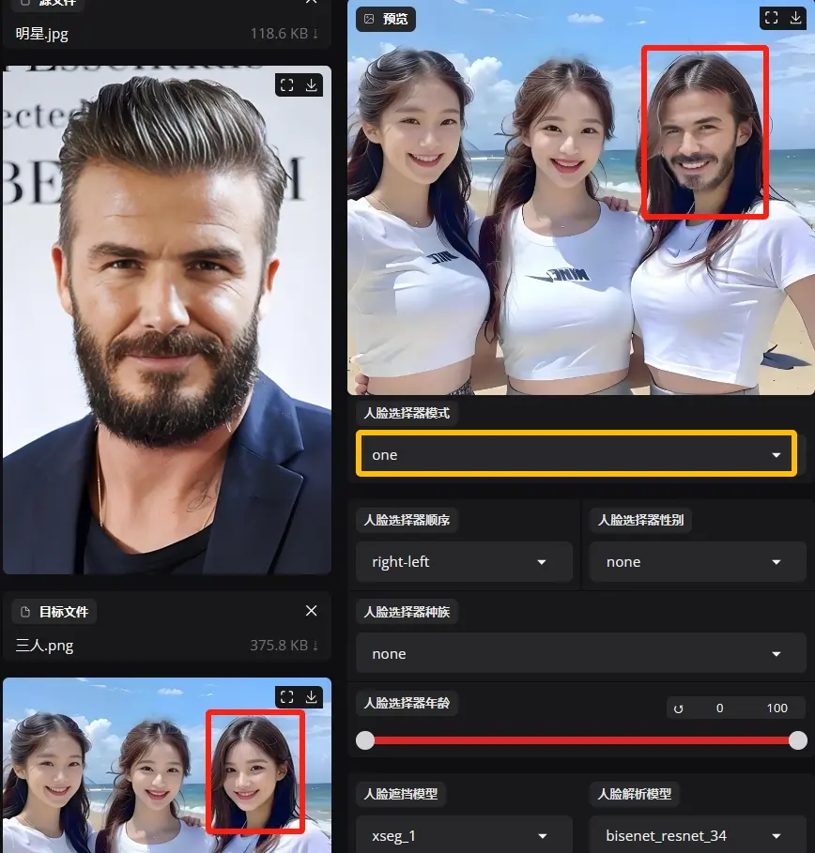Click the 375.8 KB download link
Screen dimensions: 815x853
(x=284, y=646)
